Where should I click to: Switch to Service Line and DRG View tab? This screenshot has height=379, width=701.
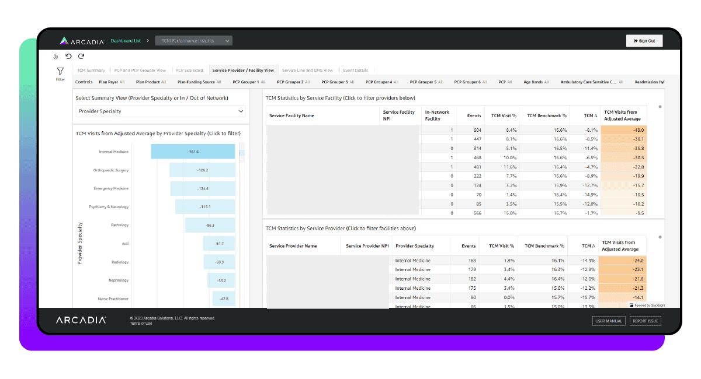(307, 70)
